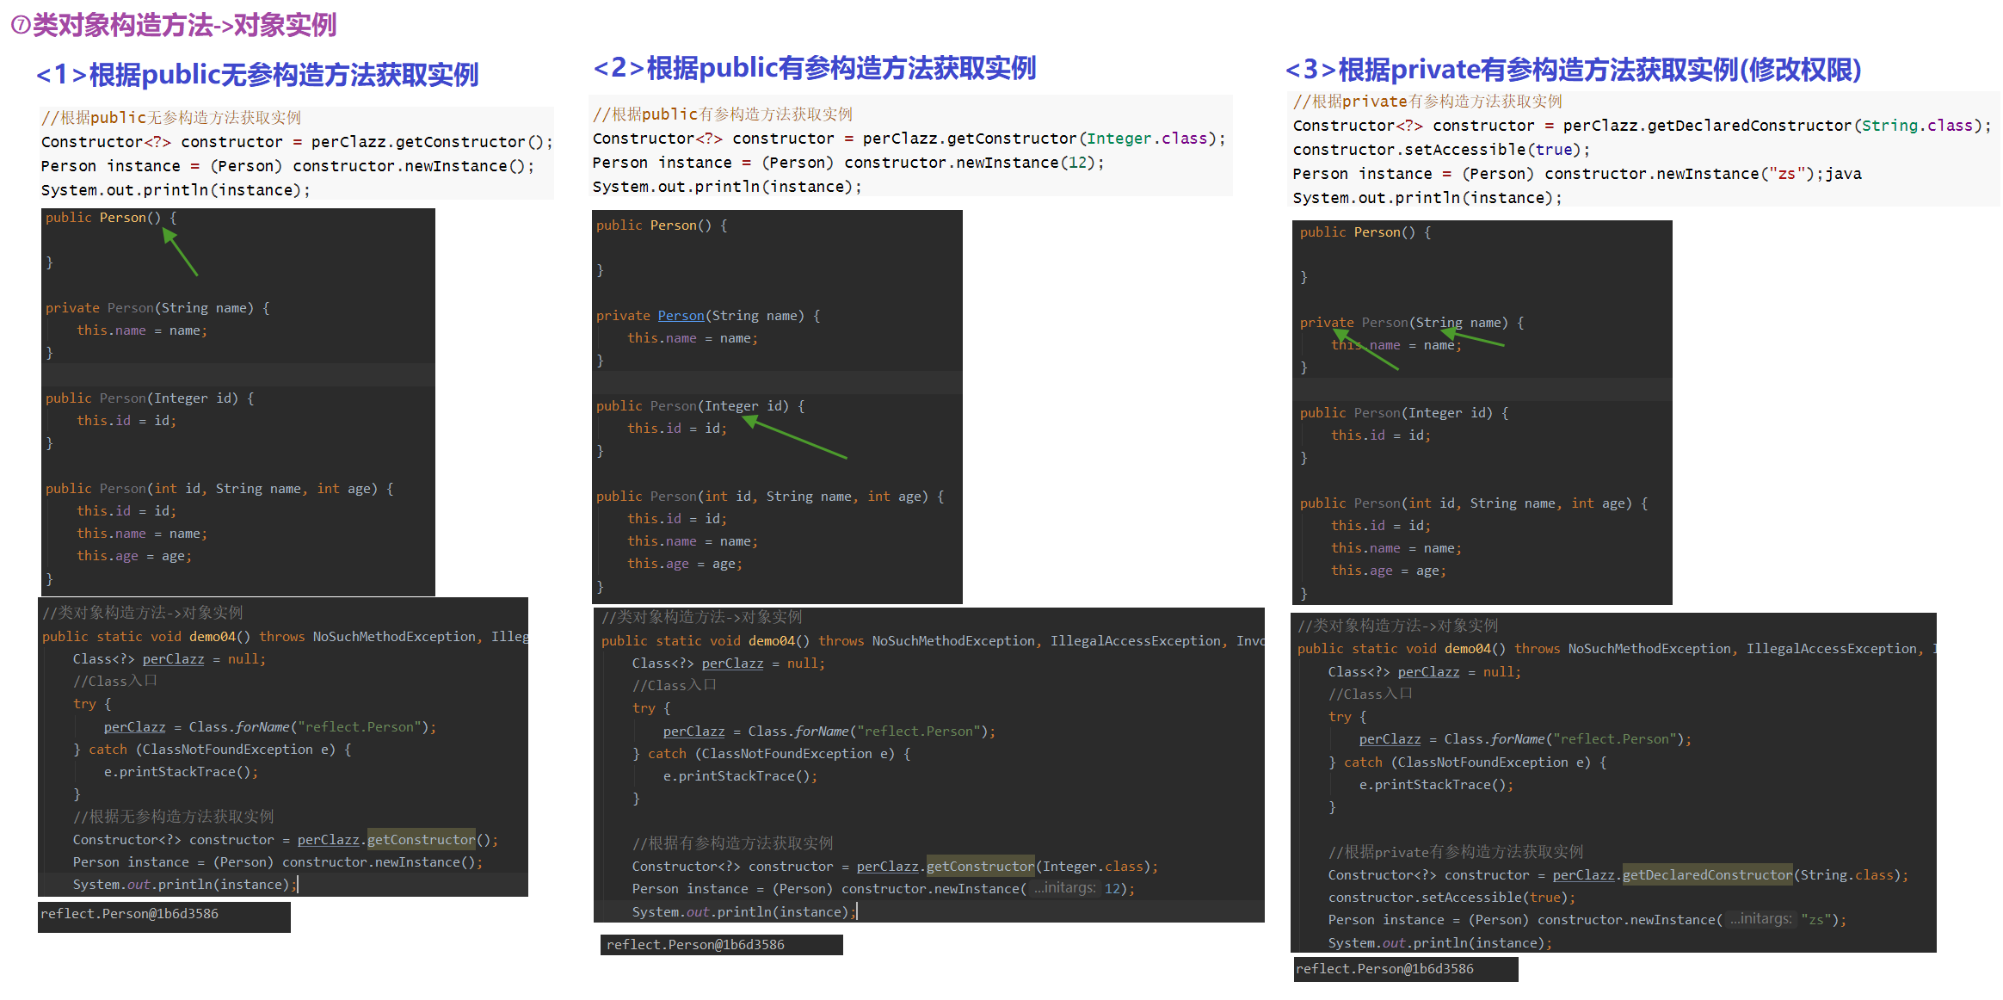2003x1000 pixels.
Task: Select heading <1> public no-arg constructor section
Action: (x=257, y=75)
